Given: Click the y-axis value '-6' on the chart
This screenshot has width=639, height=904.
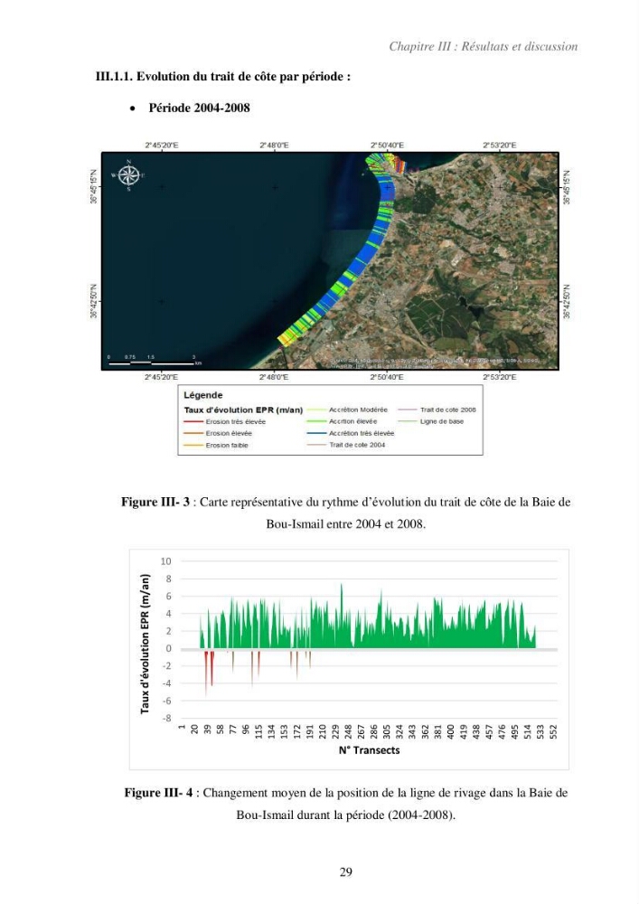Looking at the screenshot, I should (x=166, y=702).
